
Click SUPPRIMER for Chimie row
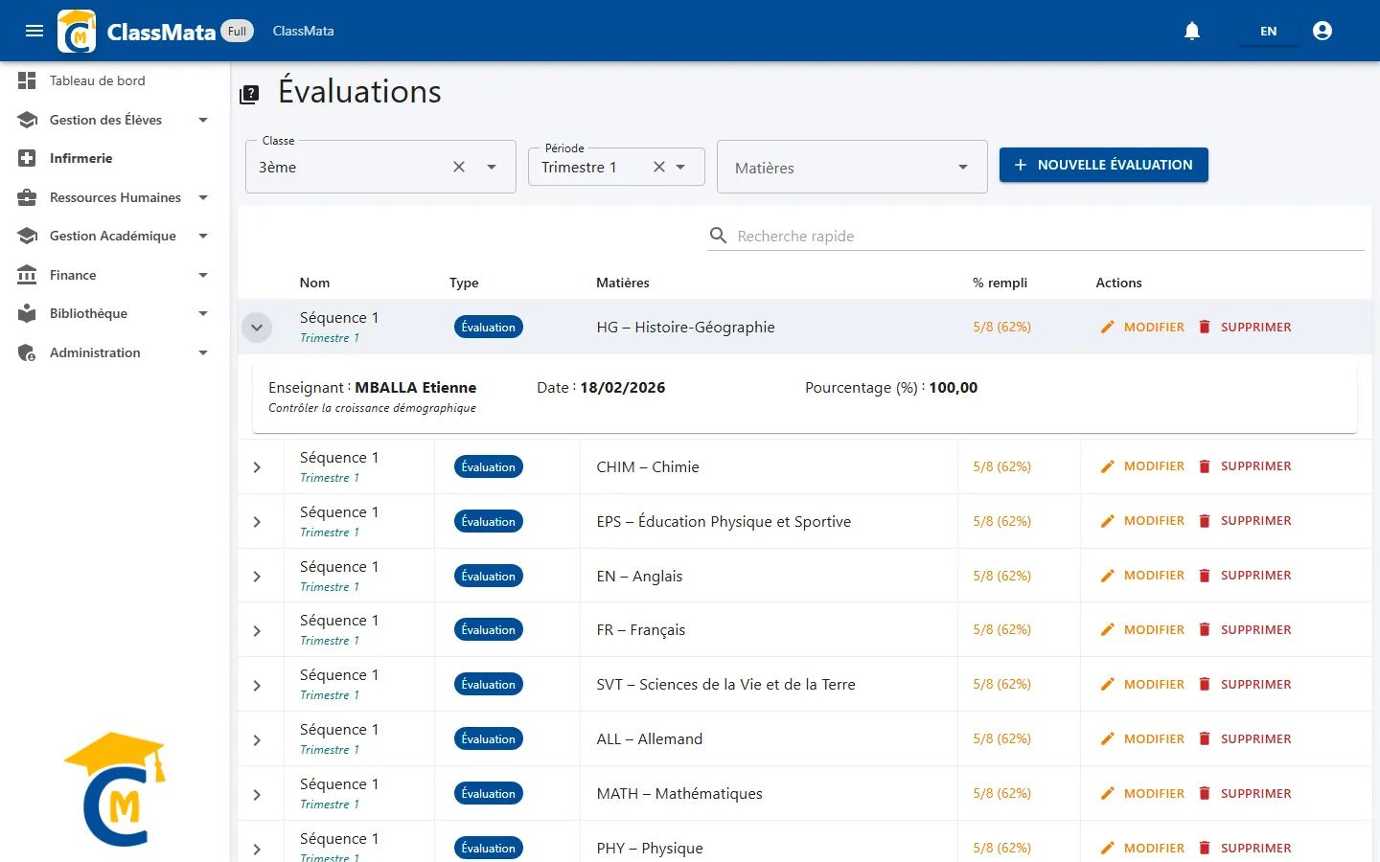click(x=1244, y=466)
